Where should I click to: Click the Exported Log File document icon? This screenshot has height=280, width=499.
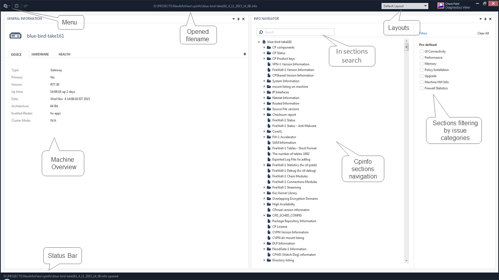269,159
